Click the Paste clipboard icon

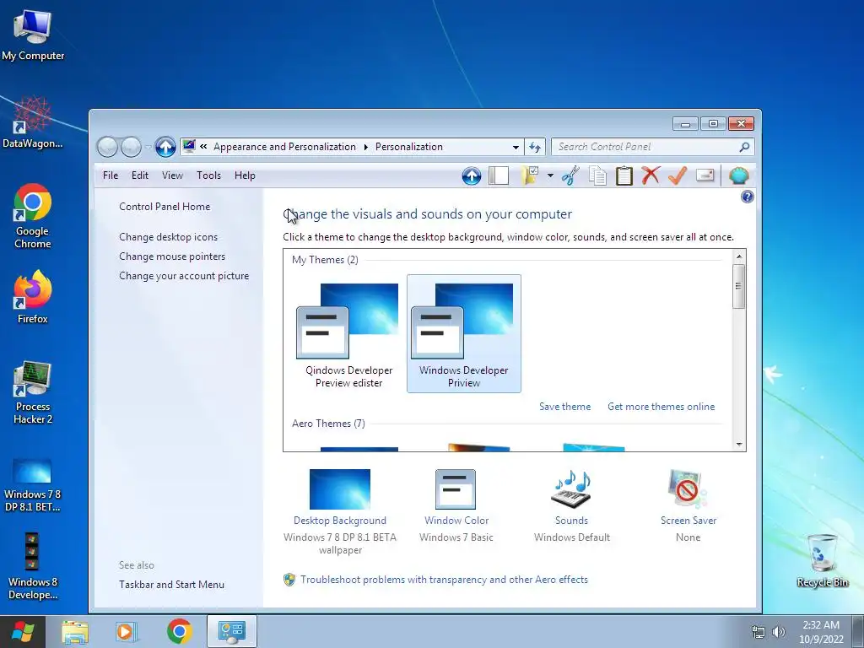(624, 175)
